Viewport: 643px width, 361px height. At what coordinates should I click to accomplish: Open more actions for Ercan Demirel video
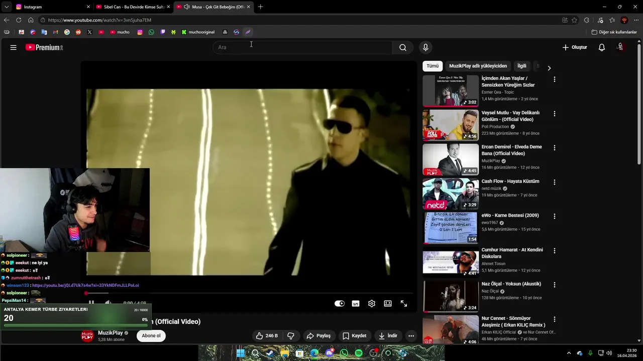[555, 148]
